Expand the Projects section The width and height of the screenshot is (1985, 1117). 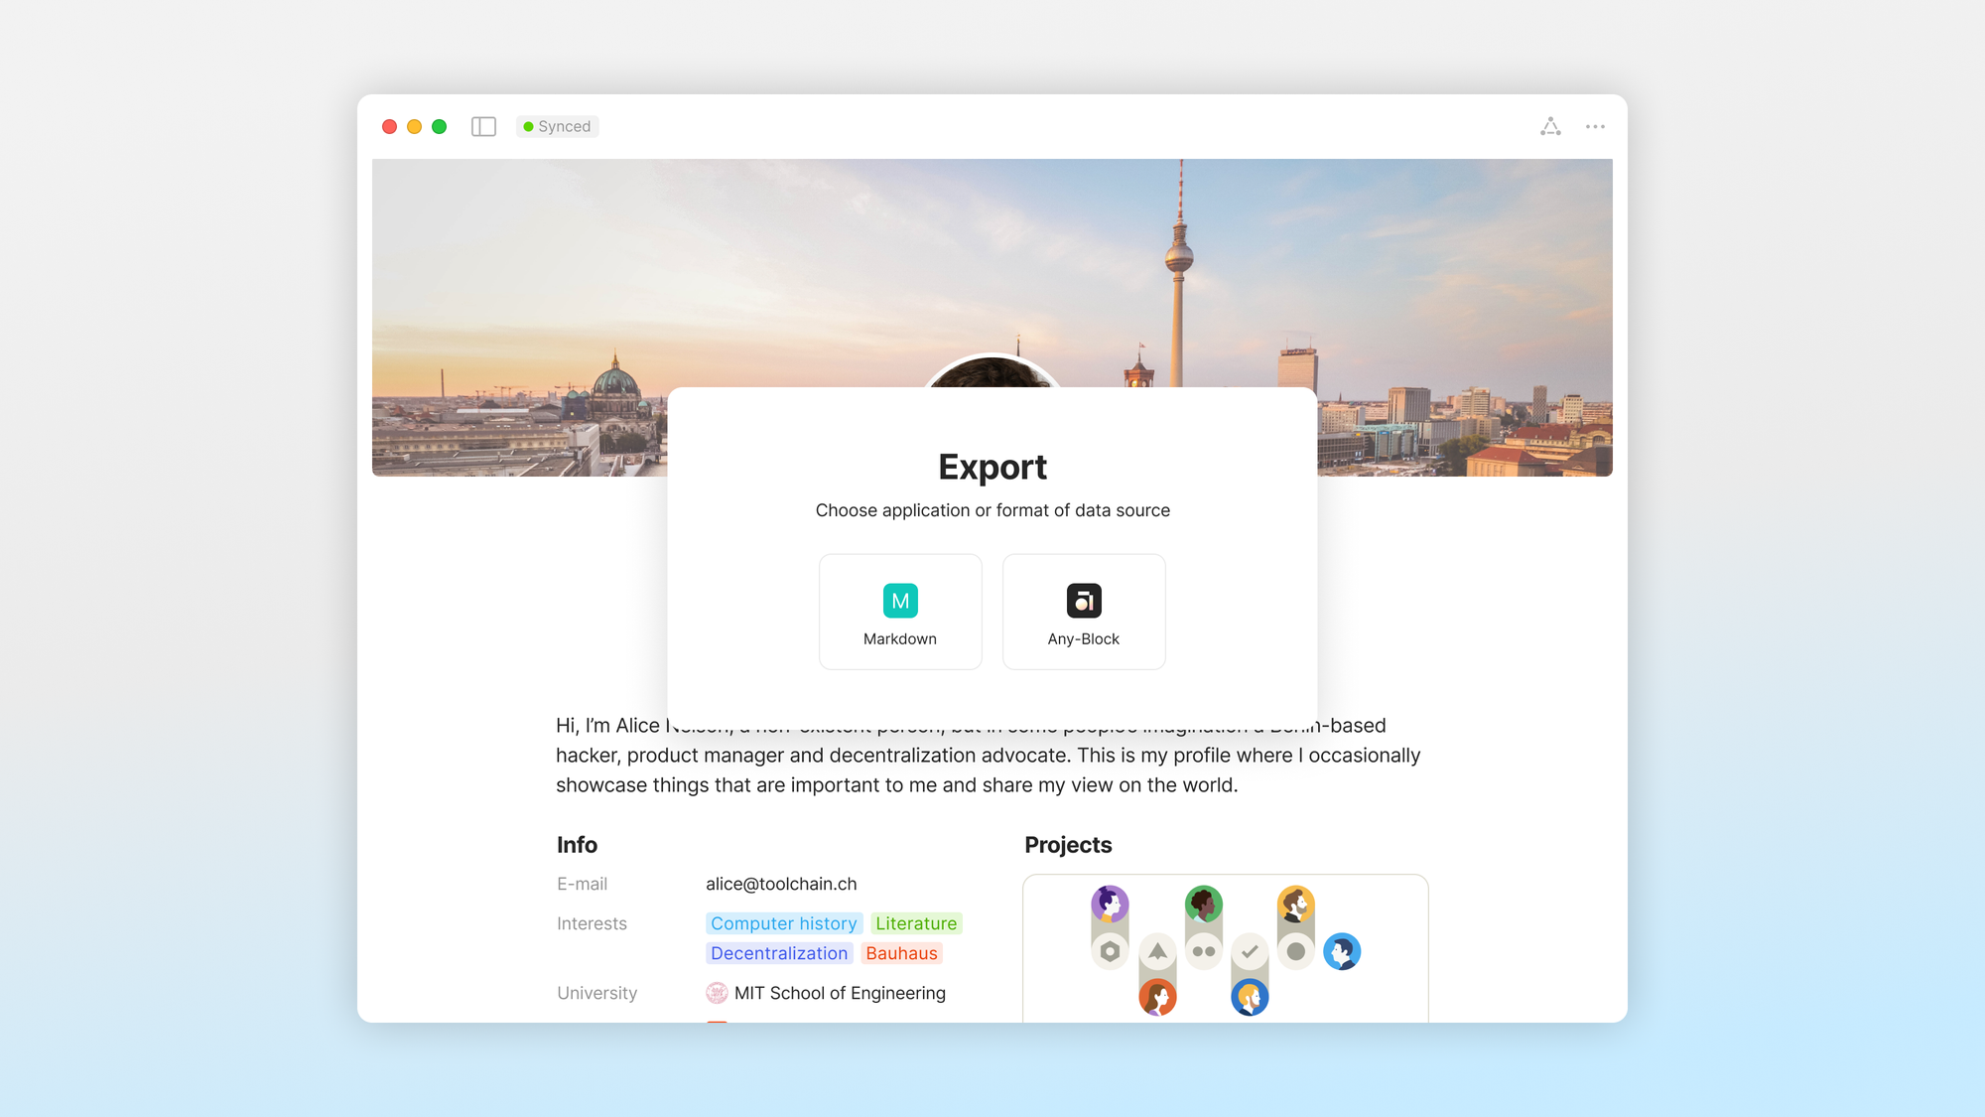[1068, 843]
